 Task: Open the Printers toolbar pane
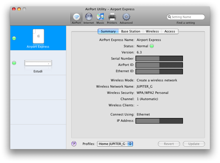click(x=112, y=18)
